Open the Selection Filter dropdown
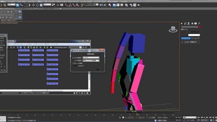 11,4
